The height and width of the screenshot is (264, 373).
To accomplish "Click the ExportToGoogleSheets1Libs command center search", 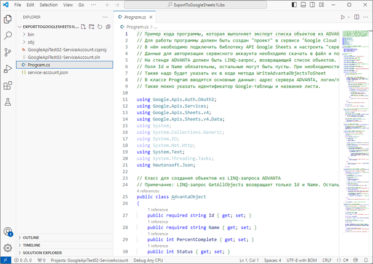I will pos(195,5).
